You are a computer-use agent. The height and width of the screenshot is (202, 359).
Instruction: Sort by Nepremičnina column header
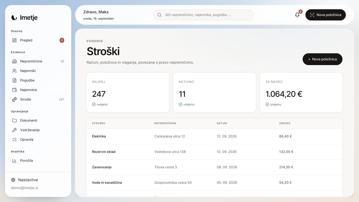pyautogui.click(x=165, y=123)
